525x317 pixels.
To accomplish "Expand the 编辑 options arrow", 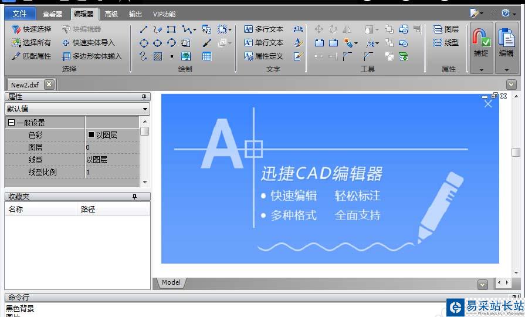I will (x=506, y=70).
